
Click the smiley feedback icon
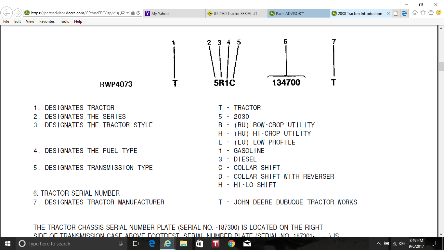tap(439, 13)
